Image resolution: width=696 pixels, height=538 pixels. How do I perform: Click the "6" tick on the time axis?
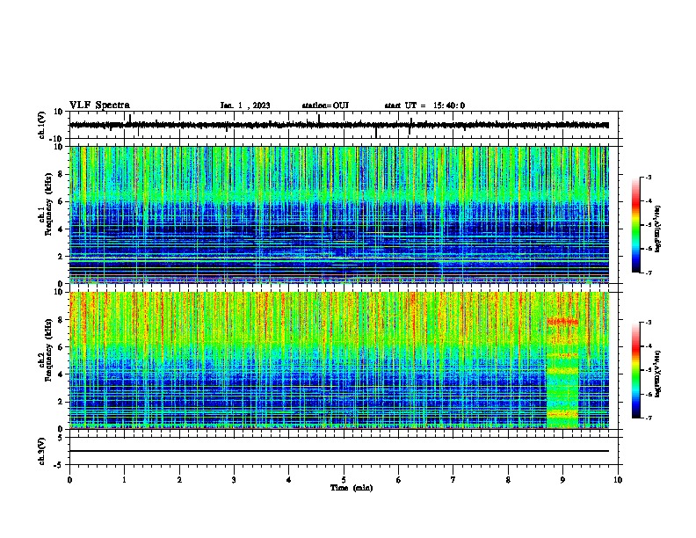(x=399, y=480)
